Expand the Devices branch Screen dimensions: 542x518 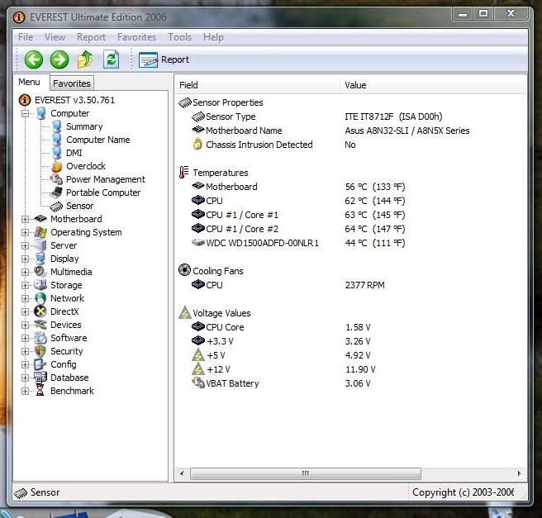[25, 325]
